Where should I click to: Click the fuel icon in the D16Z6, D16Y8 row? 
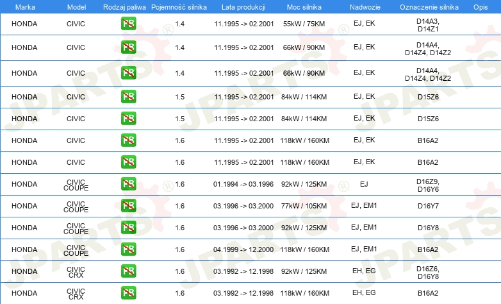click(128, 271)
